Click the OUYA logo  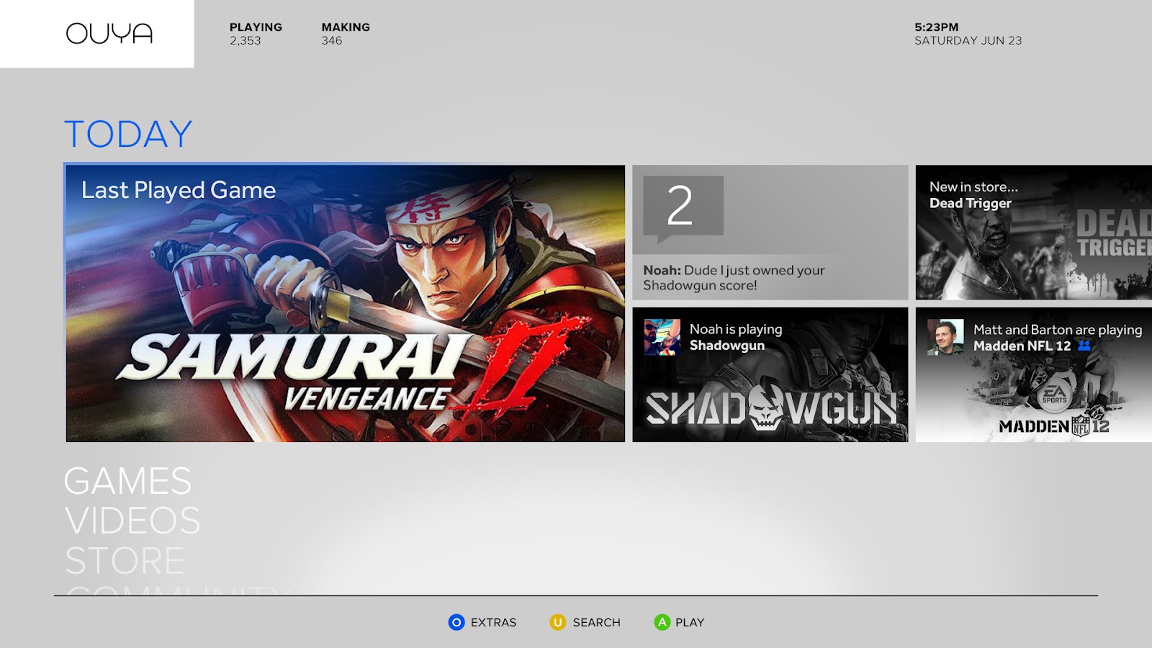click(x=109, y=34)
